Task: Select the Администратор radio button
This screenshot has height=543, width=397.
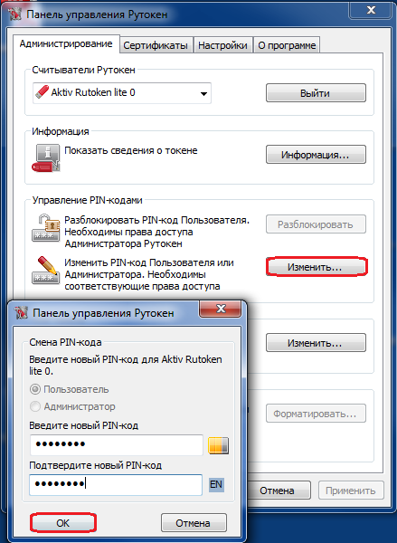Action: click(35, 406)
